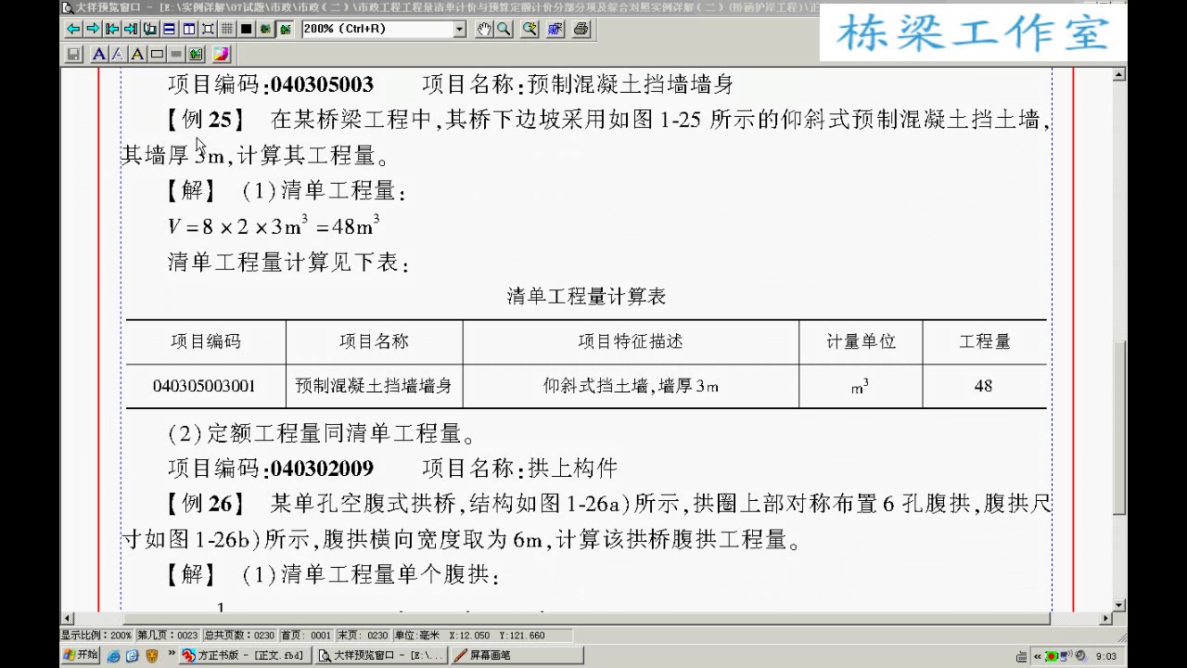Open the 200% zoom level dropdown

coord(460,29)
